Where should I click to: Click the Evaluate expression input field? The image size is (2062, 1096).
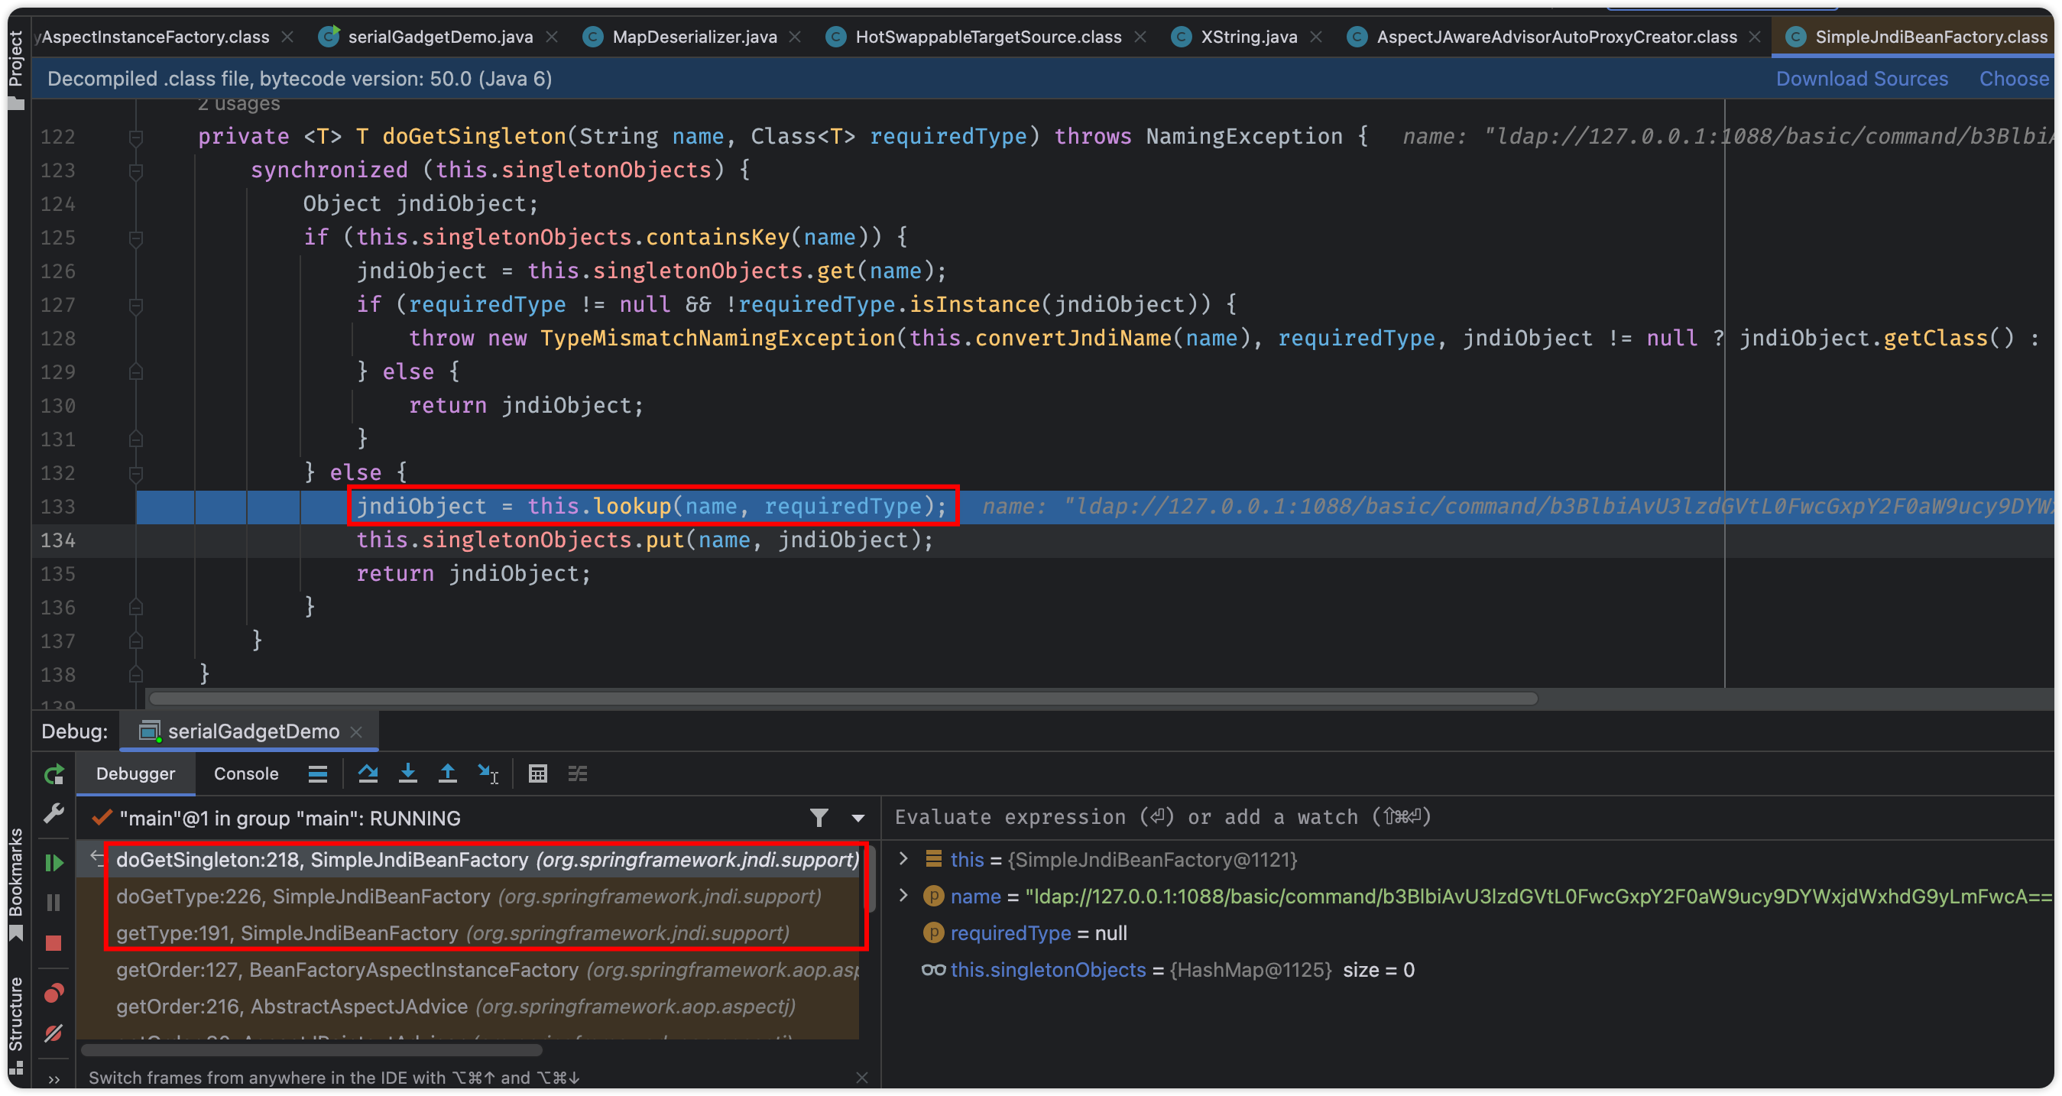pos(1467,817)
